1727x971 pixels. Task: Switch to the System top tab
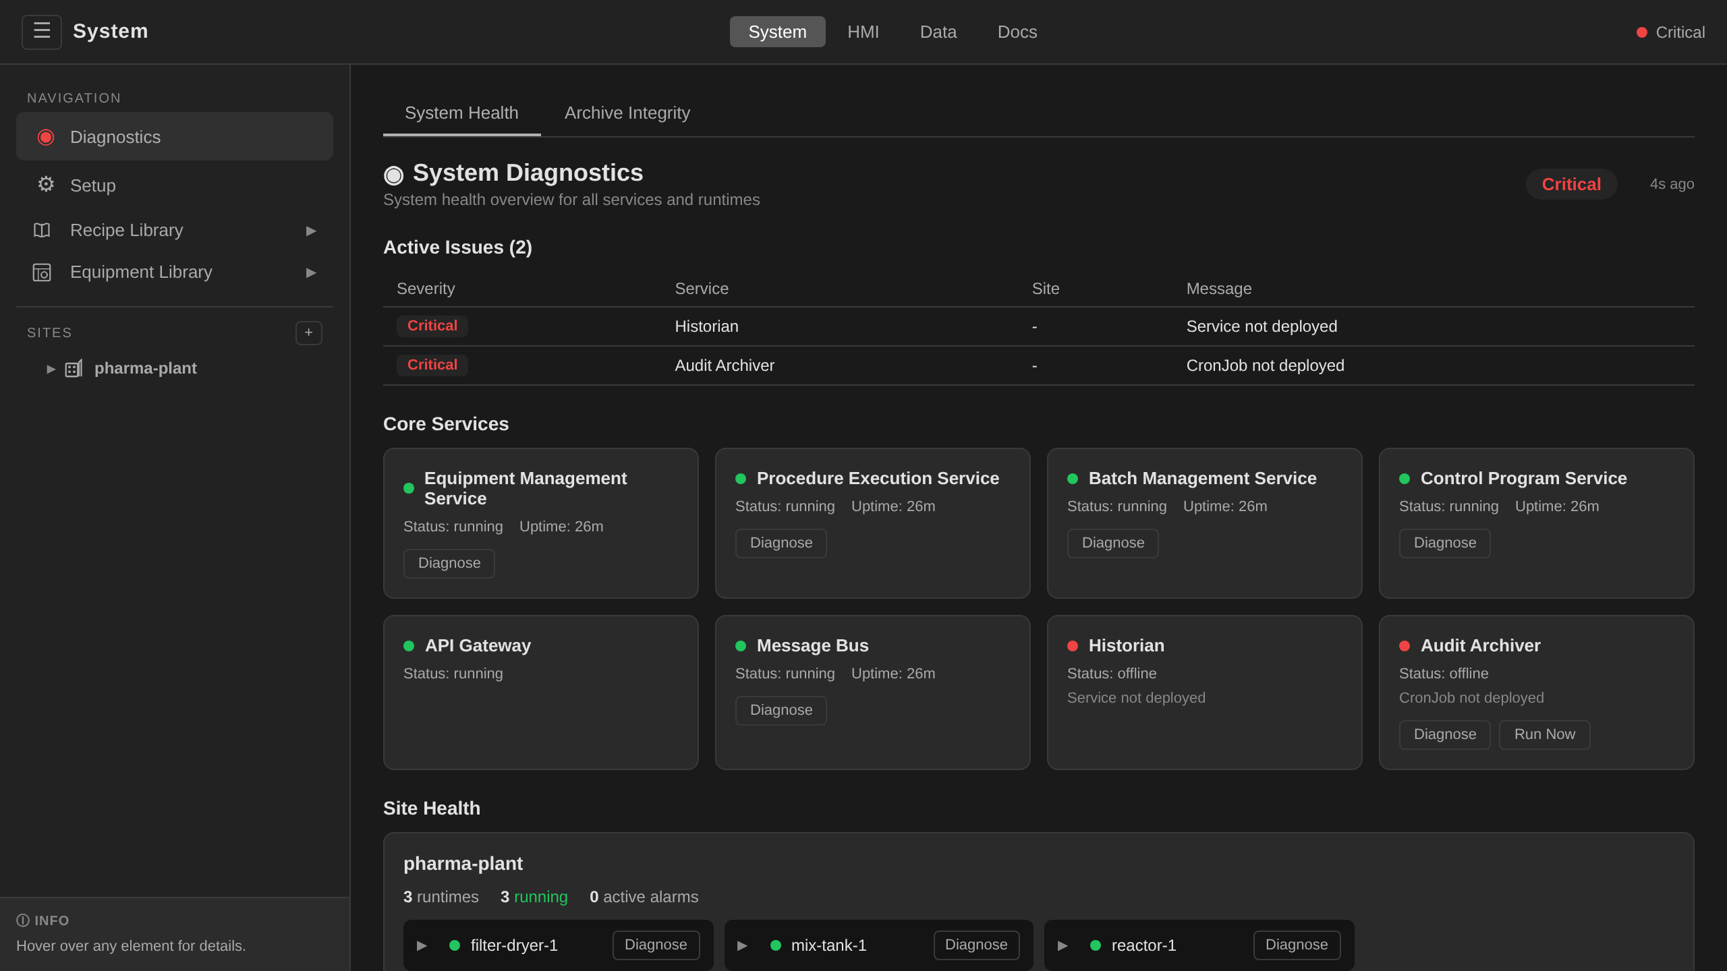777,32
